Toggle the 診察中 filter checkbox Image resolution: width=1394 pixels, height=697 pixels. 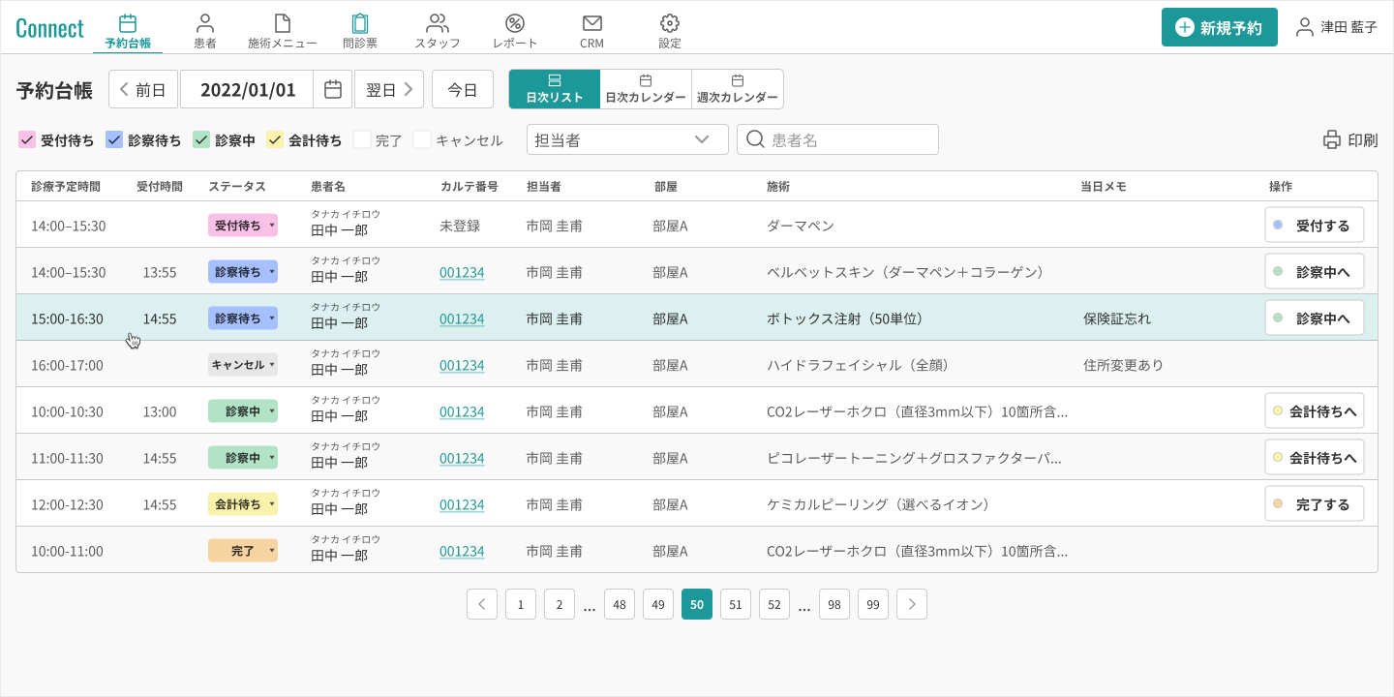tap(201, 139)
